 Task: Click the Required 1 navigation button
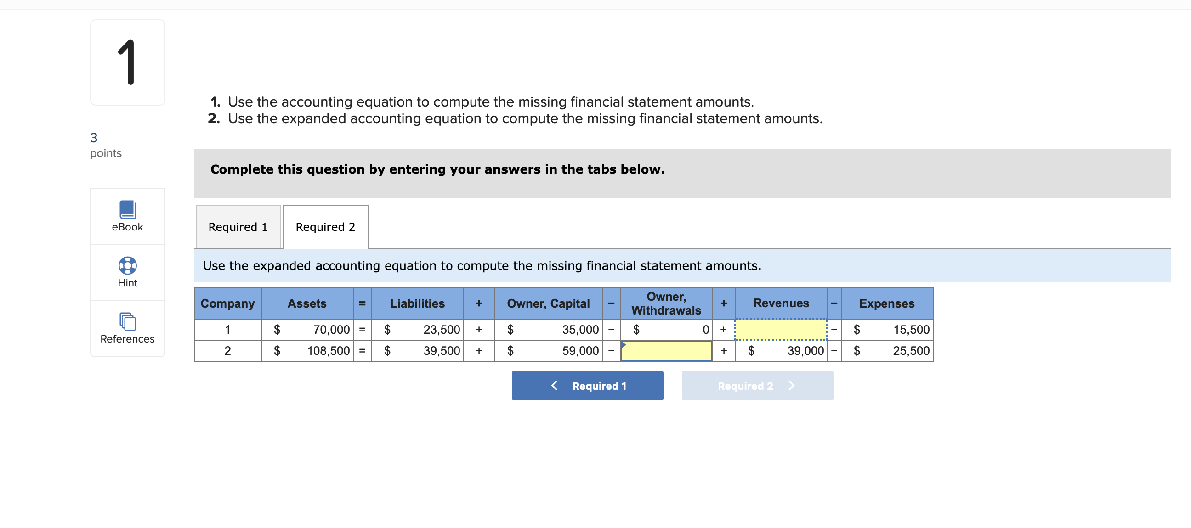pos(587,385)
